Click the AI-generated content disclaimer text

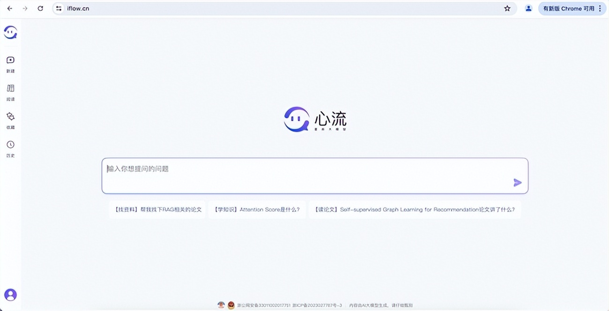[x=381, y=305]
